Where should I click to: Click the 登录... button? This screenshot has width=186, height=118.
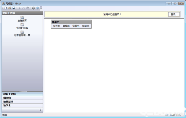tap(174, 14)
